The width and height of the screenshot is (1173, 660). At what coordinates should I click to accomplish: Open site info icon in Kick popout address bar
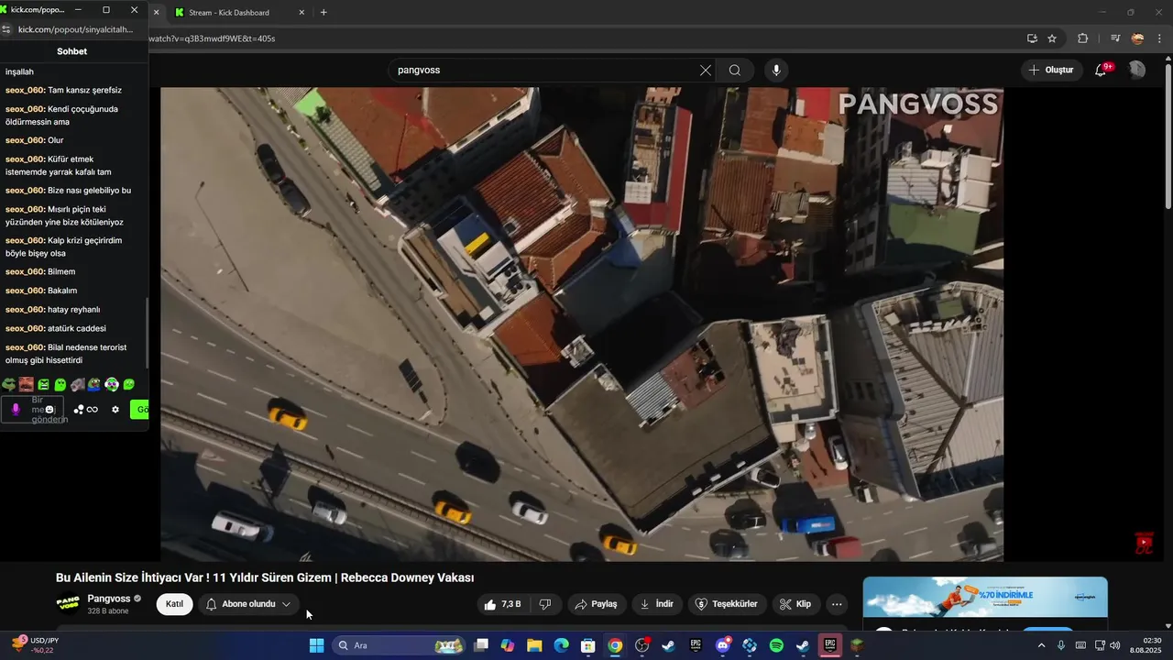click(x=6, y=29)
